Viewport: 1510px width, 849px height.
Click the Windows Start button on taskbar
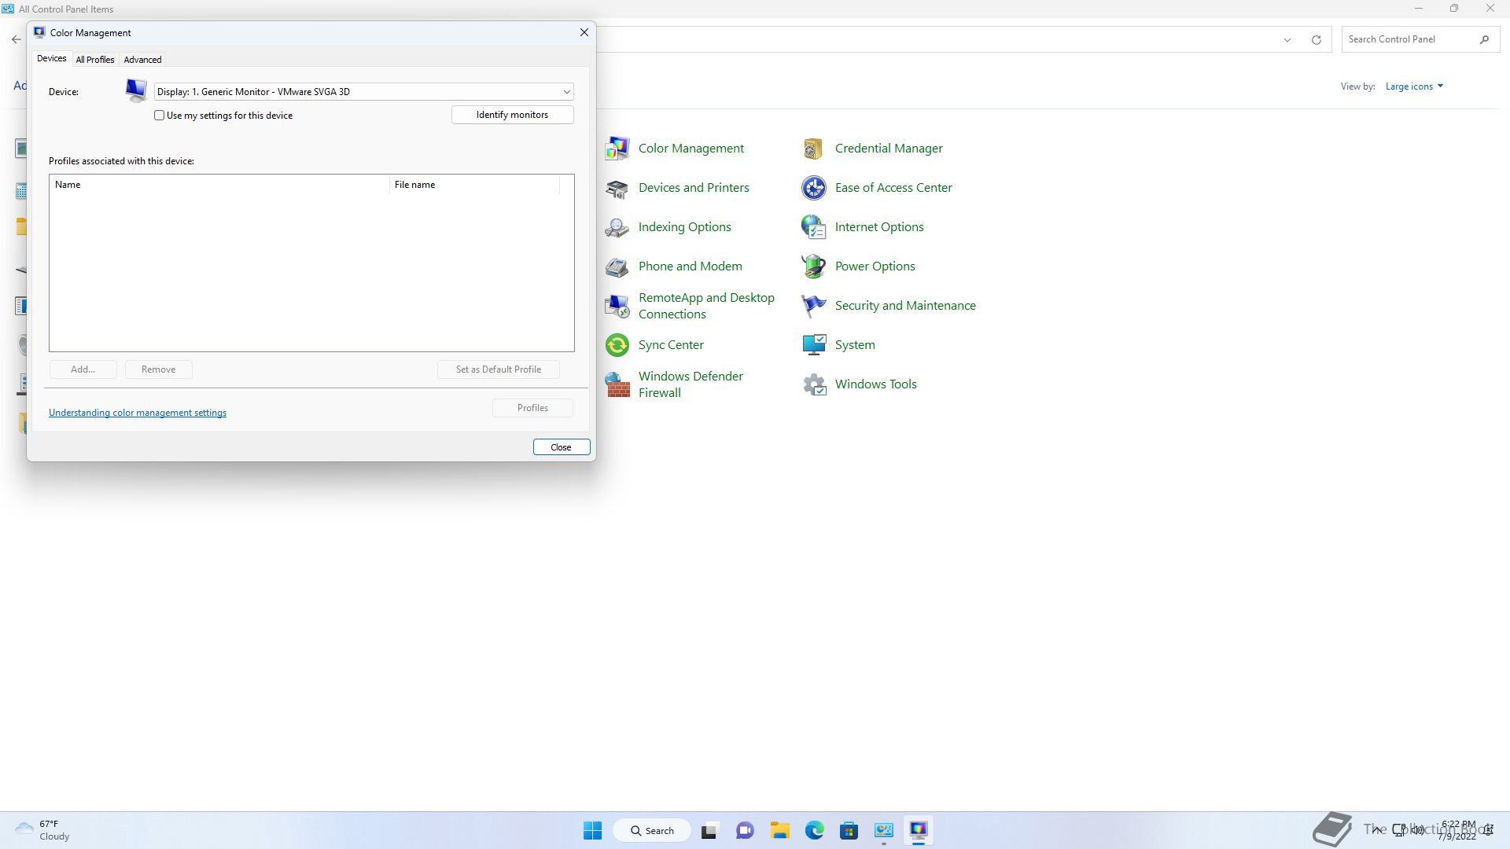coord(593,830)
